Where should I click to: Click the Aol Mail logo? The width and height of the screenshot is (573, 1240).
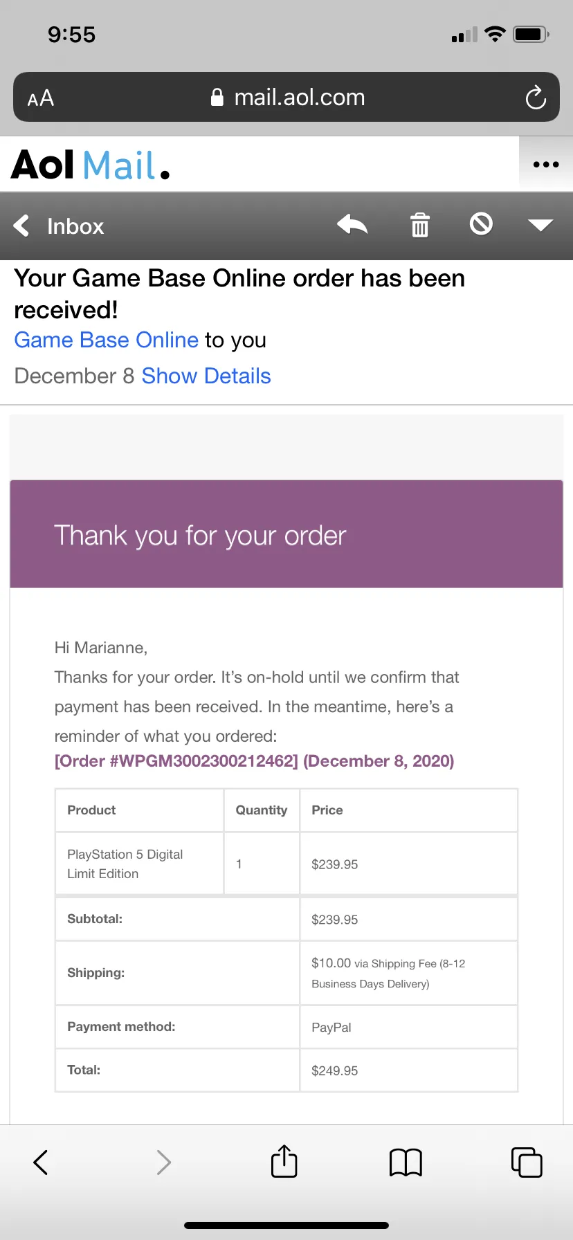pos(91,165)
